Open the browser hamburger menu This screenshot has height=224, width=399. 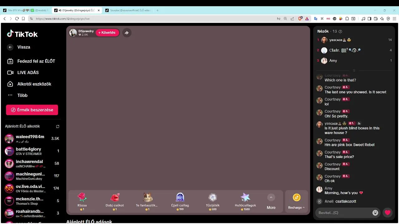tap(394, 19)
